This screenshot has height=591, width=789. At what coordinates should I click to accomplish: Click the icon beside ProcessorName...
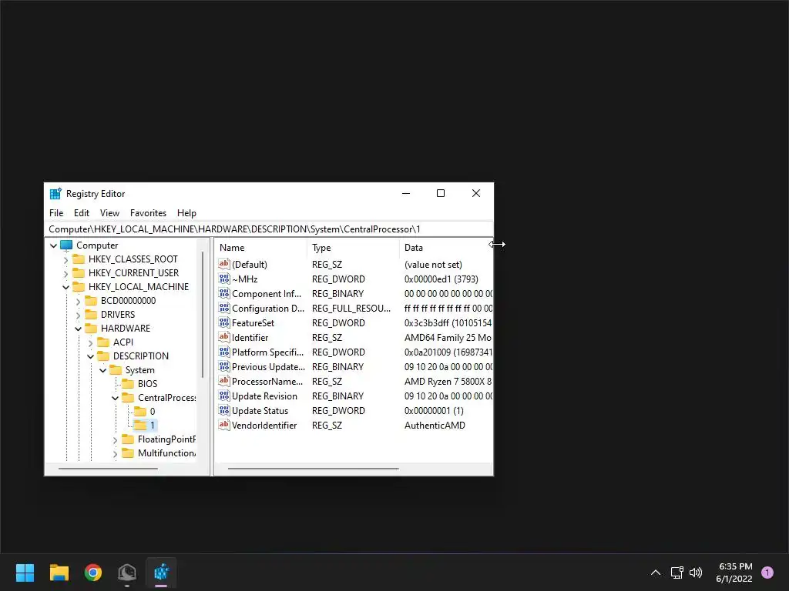point(224,381)
